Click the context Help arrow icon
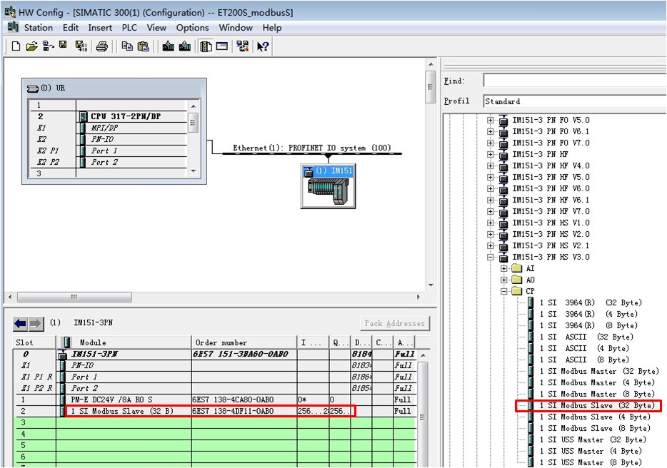The height and width of the screenshot is (468, 667). tap(263, 46)
